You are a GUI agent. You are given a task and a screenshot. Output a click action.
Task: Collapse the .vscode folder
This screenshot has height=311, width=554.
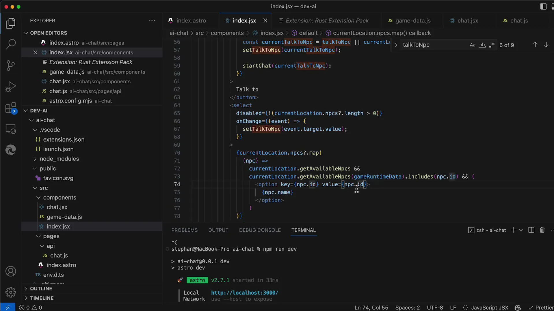[x=50, y=130]
